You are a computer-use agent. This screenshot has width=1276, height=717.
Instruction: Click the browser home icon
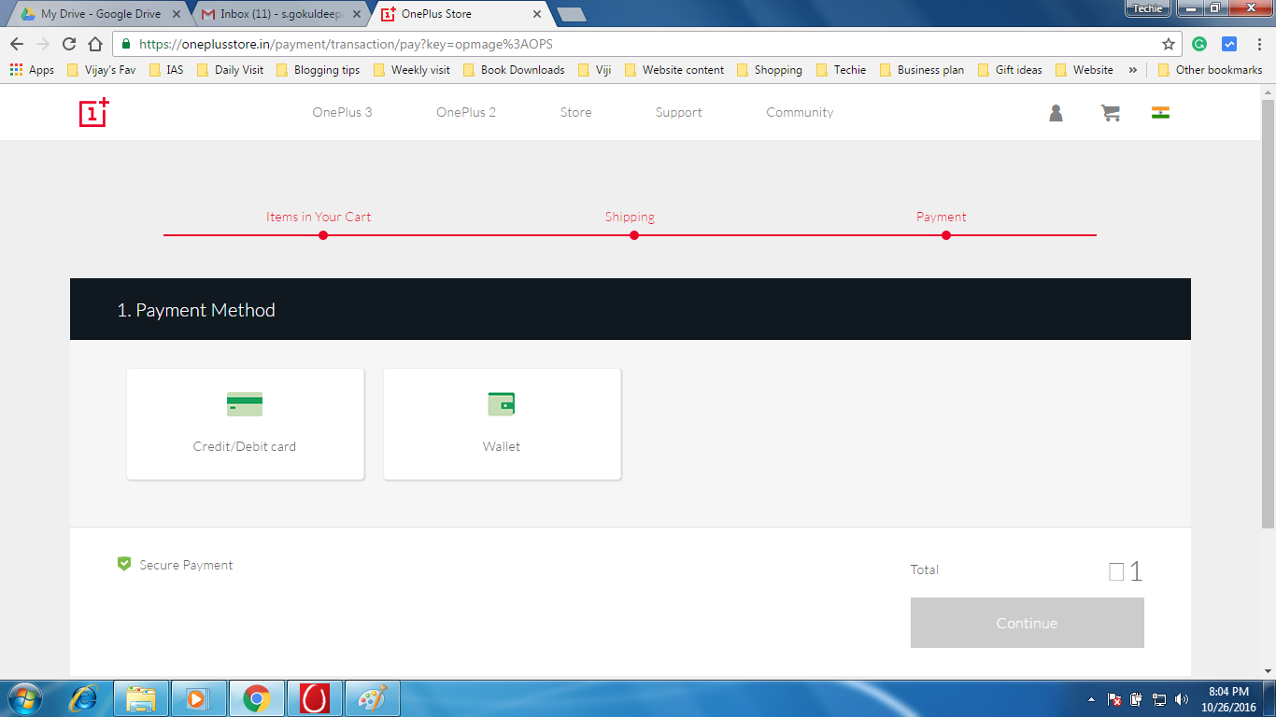click(x=95, y=44)
